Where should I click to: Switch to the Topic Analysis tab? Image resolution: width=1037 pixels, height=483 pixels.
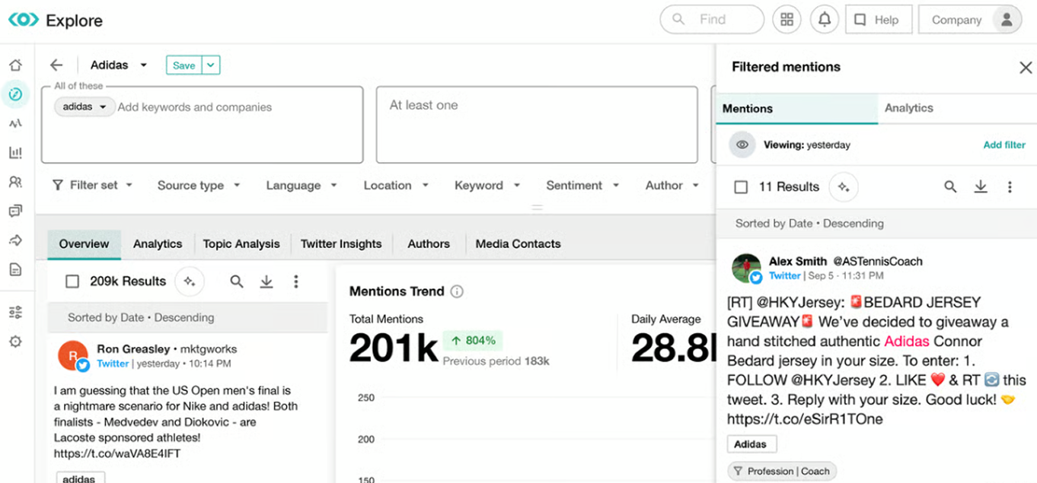[x=241, y=244]
